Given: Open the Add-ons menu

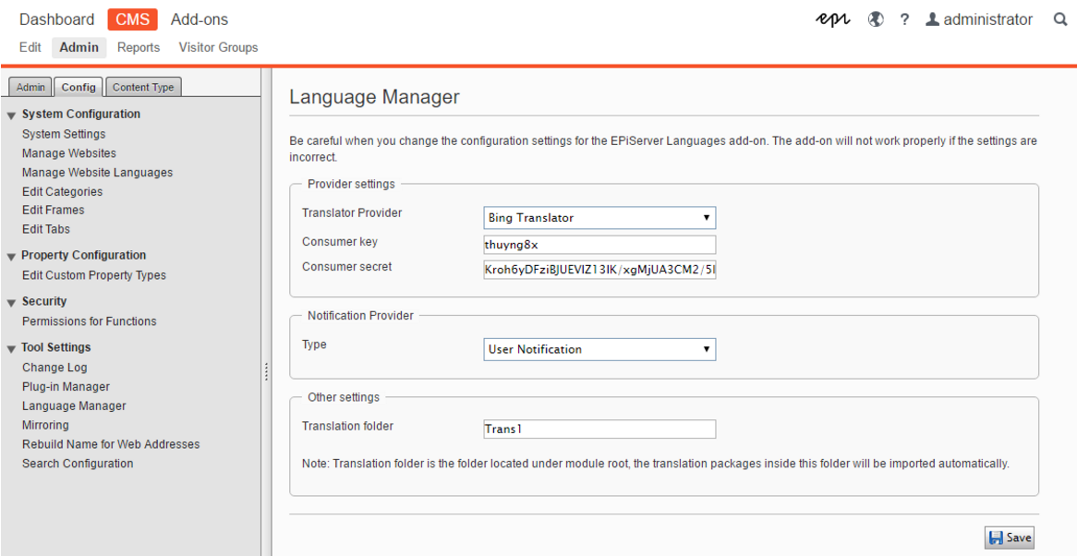Looking at the screenshot, I should click(x=200, y=19).
